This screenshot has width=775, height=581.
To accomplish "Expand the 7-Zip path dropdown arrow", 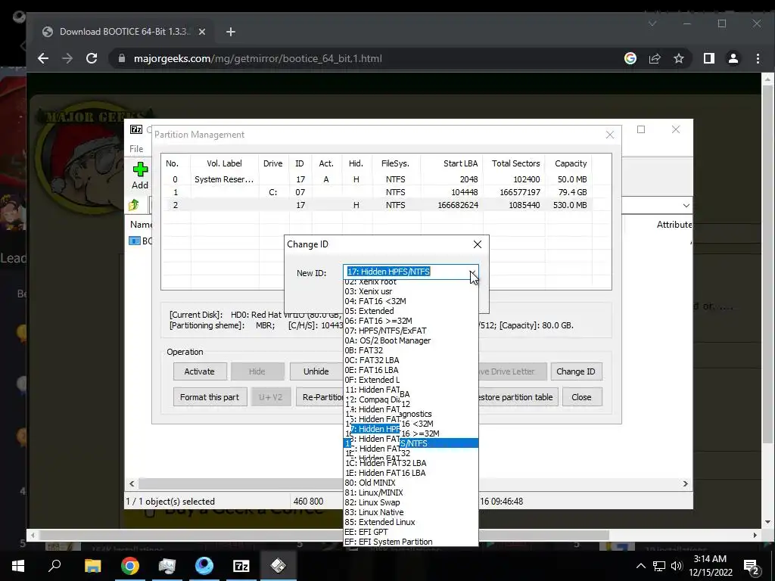I will [686, 206].
